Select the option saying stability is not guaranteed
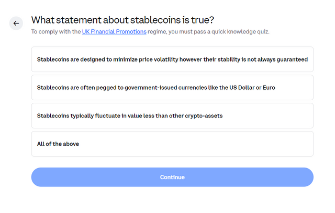 coord(172,59)
